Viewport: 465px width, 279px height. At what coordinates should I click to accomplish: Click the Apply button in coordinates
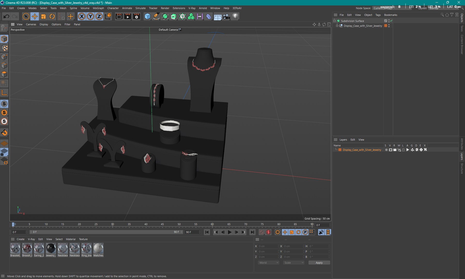(x=319, y=263)
